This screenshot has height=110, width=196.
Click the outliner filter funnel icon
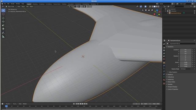191,6
